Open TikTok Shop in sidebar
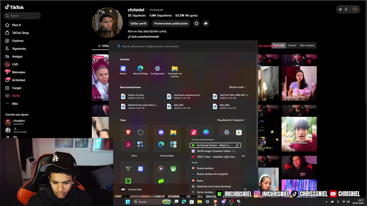Screen dimensions: 367x206 [20, 33]
